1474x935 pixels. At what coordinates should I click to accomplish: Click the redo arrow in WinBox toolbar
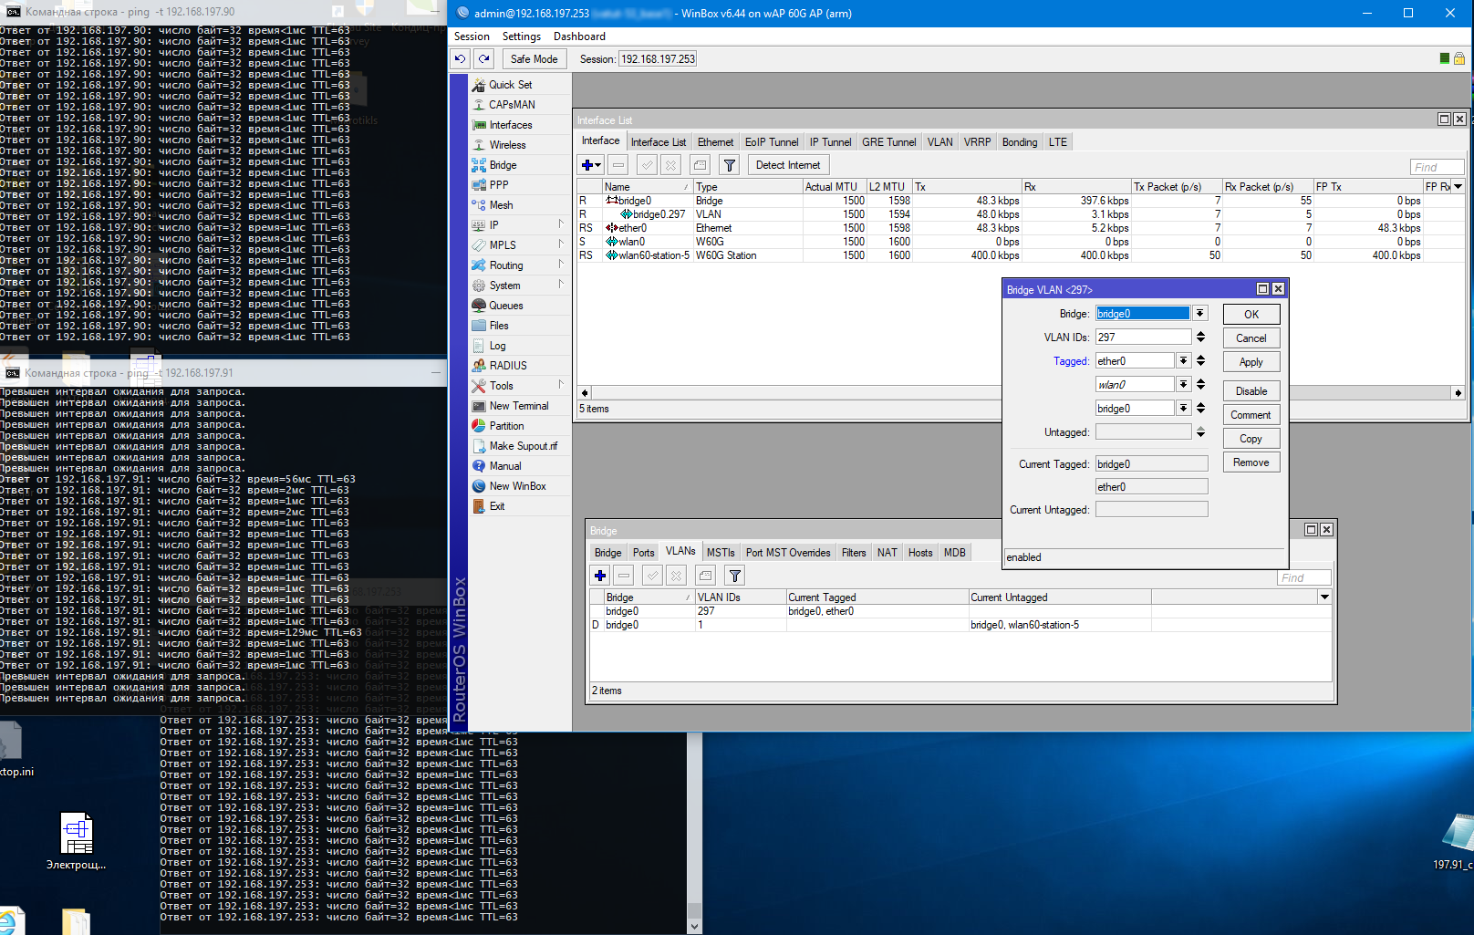(x=484, y=59)
